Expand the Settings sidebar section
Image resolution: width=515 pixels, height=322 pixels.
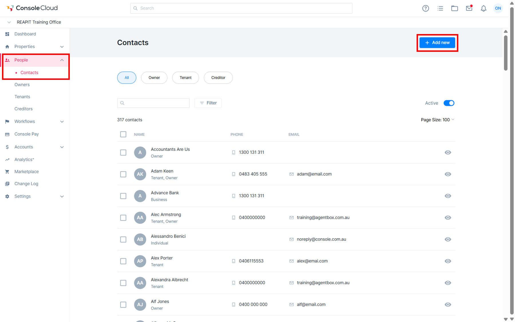pos(62,196)
